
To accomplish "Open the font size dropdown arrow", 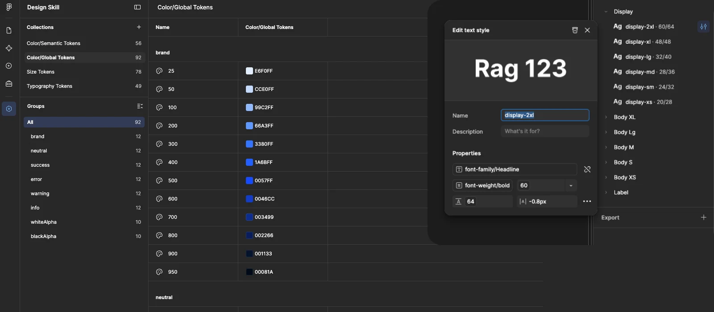I will (x=571, y=185).
